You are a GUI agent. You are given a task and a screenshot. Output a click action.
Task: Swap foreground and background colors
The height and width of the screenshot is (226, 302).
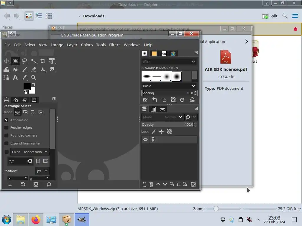[34, 84]
